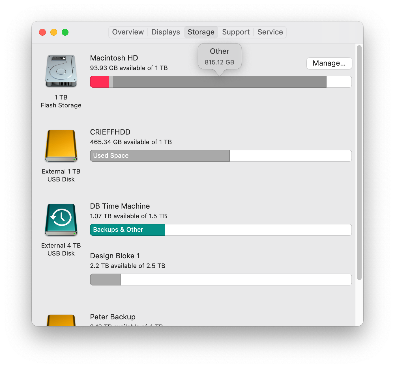Click the DB Time Machine volume name
Screen dimensions: 395x368
point(120,206)
